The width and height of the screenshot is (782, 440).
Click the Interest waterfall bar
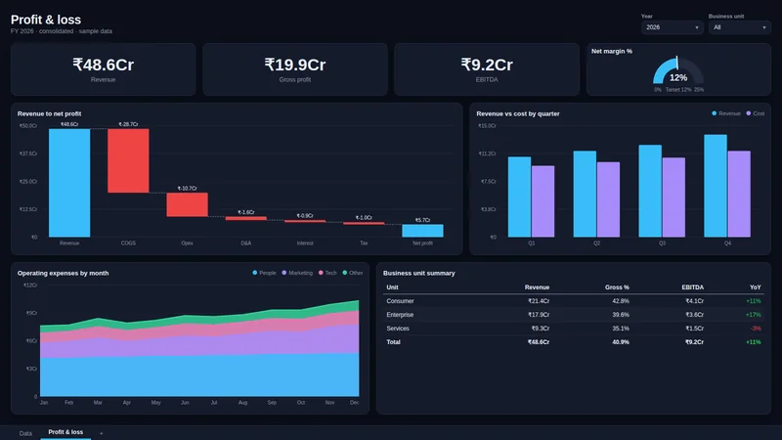pos(305,221)
